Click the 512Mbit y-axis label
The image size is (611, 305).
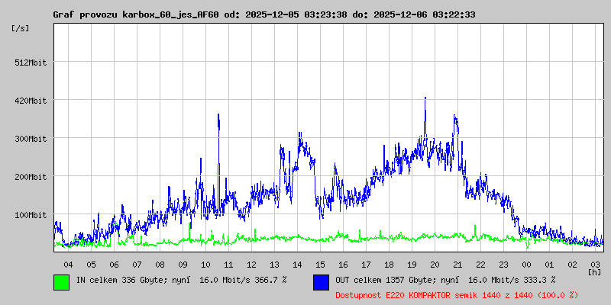[x=31, y=63]
